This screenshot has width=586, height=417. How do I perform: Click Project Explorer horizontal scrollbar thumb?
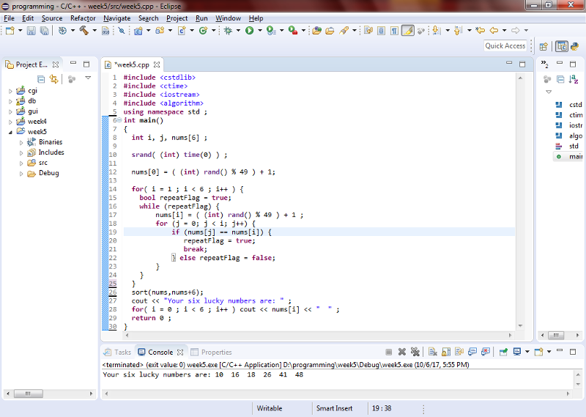(29, 394)
